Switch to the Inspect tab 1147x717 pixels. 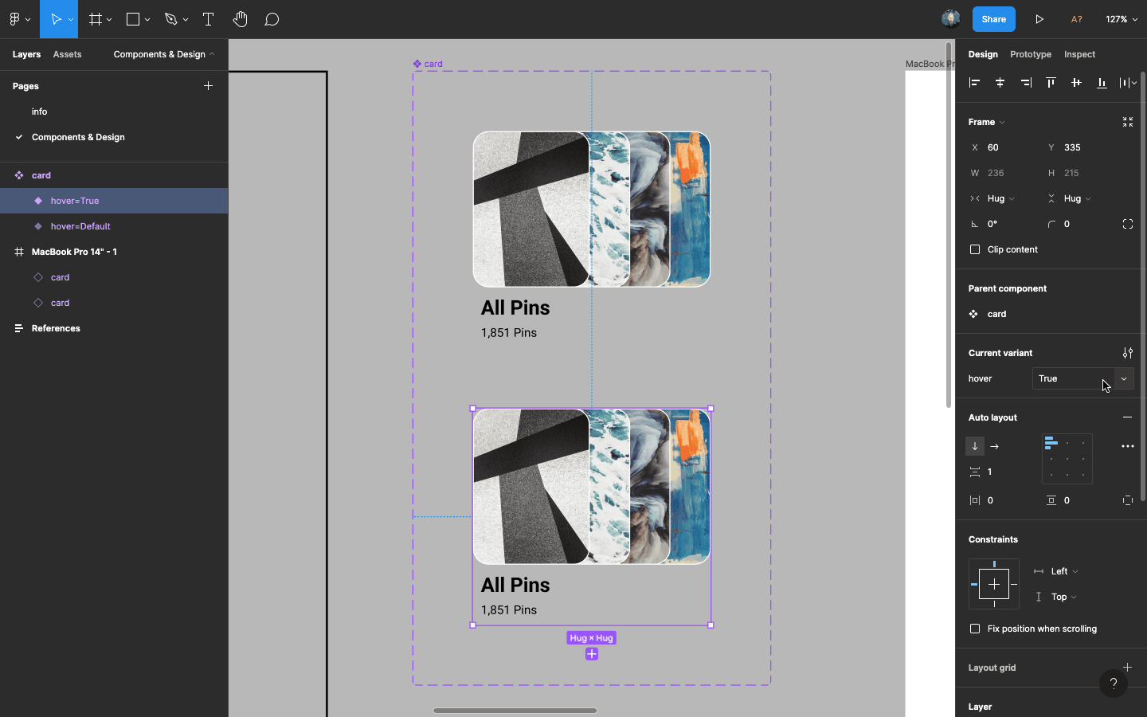pos(1079,54)
